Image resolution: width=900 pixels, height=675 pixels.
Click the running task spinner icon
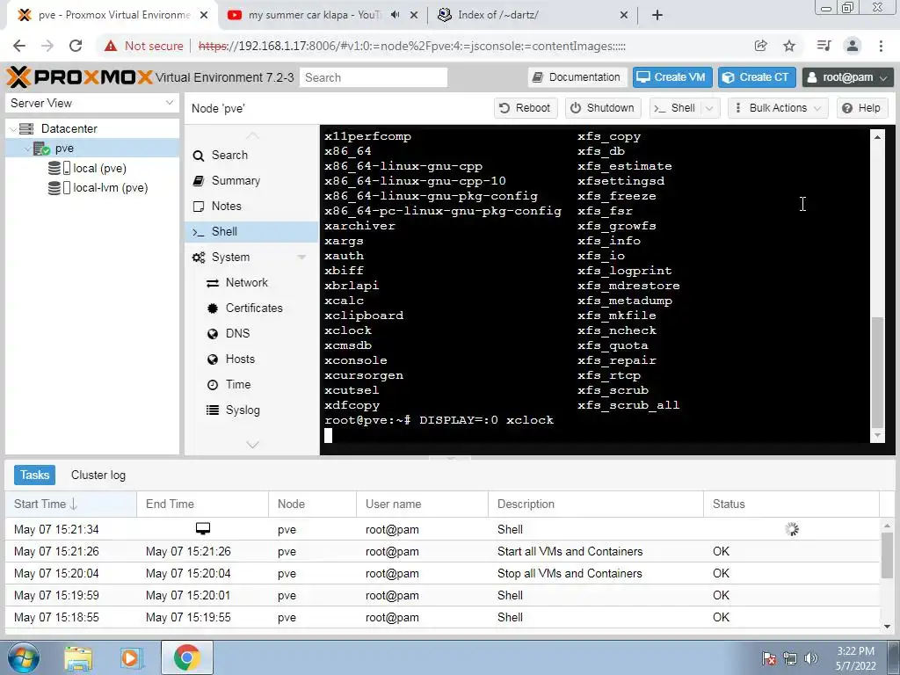792,529
